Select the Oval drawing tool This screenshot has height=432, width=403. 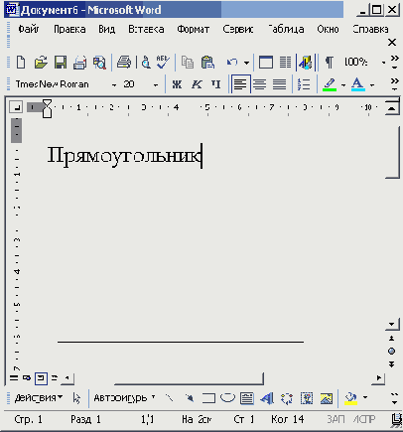227,398
